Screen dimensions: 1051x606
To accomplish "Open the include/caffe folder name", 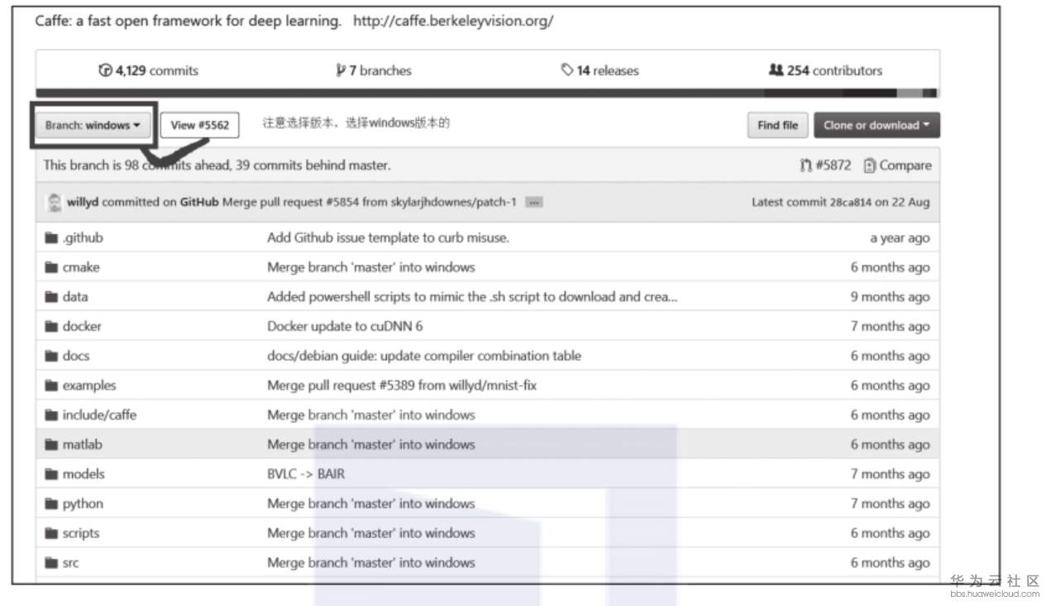I will (x=99, y=415).
